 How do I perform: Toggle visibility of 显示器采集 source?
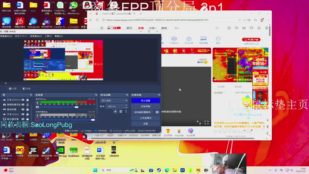[23, 119]
